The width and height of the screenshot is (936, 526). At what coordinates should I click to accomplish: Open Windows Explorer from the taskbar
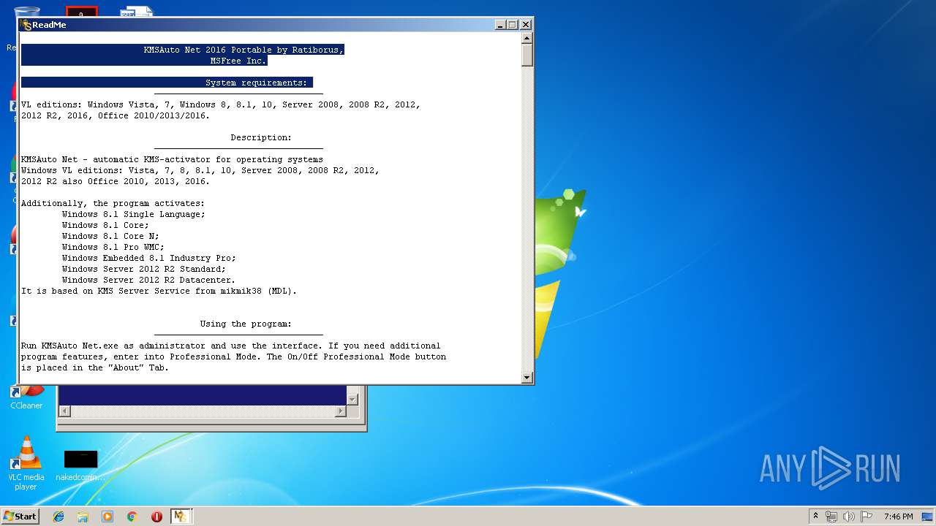tap(83, 517)
